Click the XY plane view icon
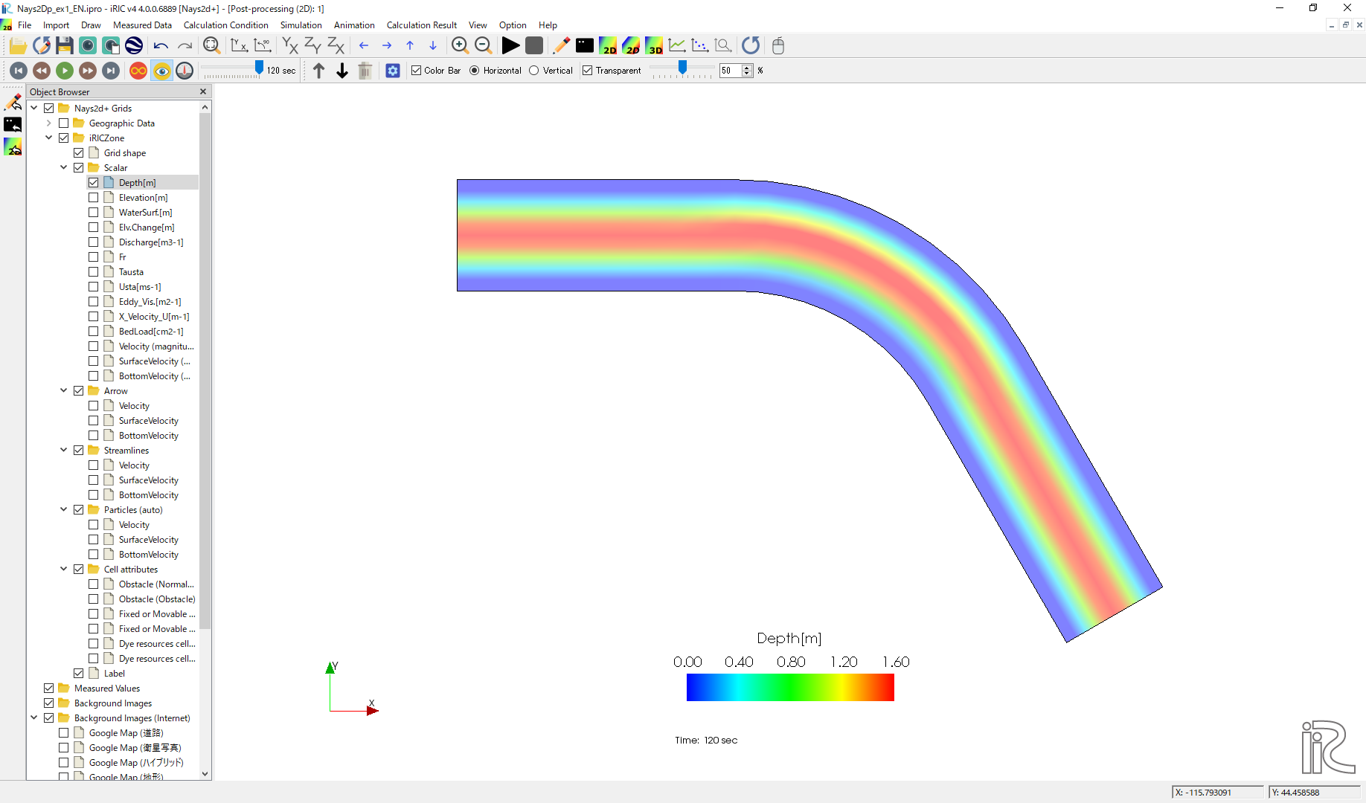This screenshot has height=803, width=1366. click(290, 46)
